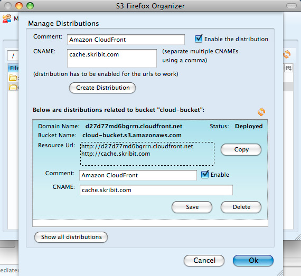This screenshot has height=276, width=301.
Task: Click the accounts icon in the background window
Action: pos(7,19)
